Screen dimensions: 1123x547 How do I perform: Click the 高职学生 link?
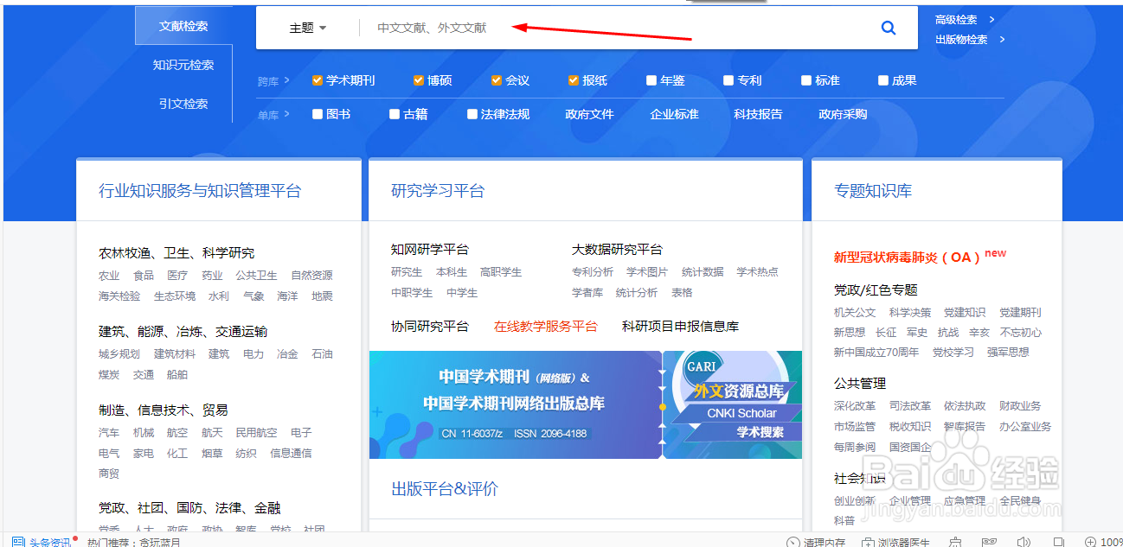pyautogui.click(x=501, y=272)
